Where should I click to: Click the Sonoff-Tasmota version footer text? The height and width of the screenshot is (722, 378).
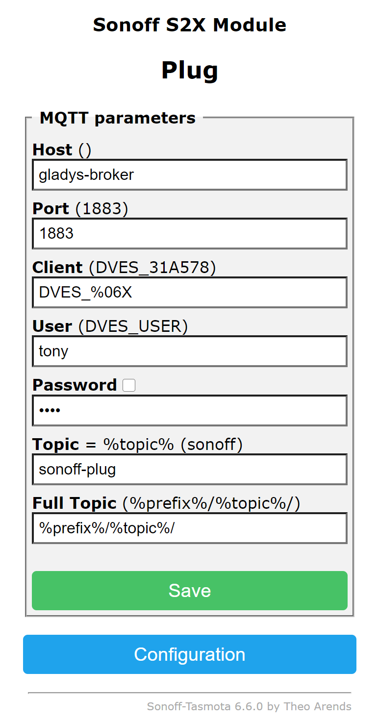coord(249,706)
